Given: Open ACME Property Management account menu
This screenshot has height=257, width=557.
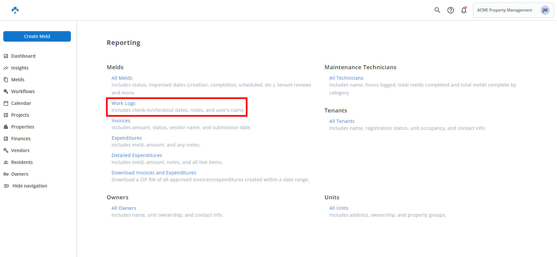Looking at the screenshot, I should (x=504, y=10).
